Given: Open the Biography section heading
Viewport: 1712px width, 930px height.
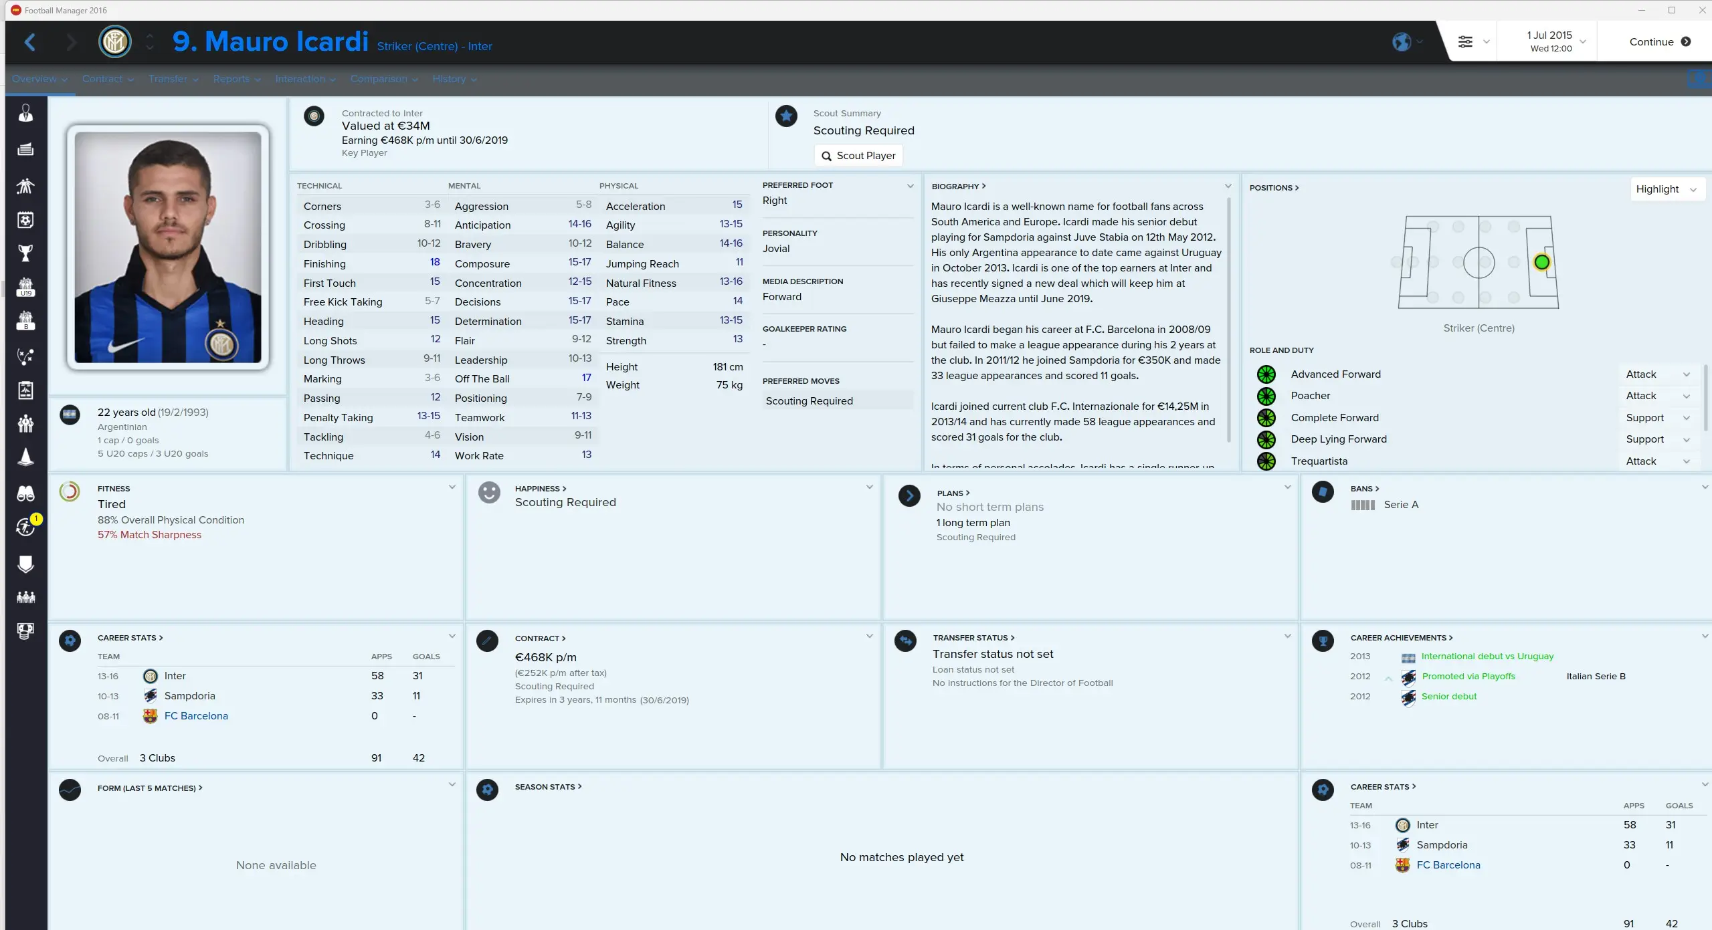Looking at the screenshot, I should pos(959,187).
